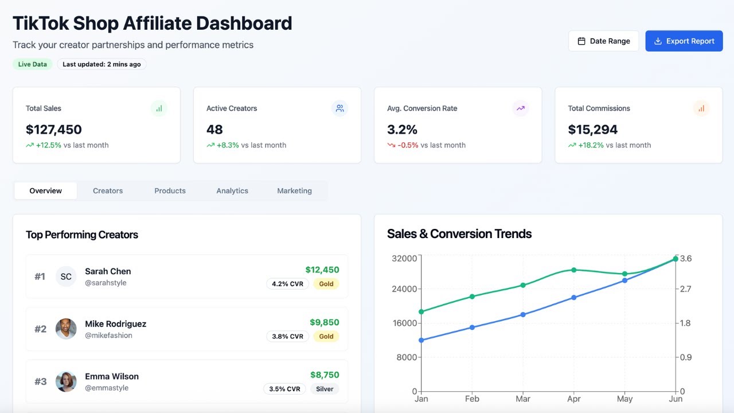Go to the Analytics tab
The image size is (734, 413).
(x=232, y=191)
